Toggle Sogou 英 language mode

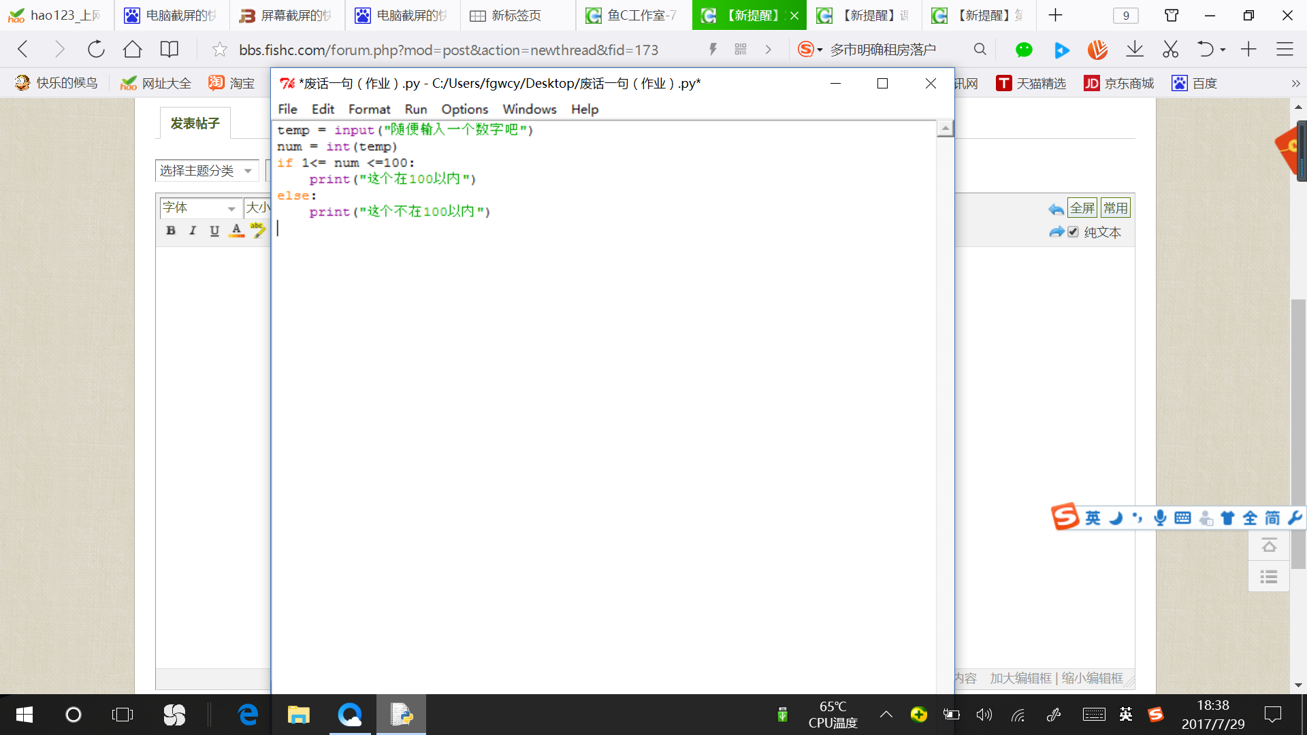point(1093,518)
